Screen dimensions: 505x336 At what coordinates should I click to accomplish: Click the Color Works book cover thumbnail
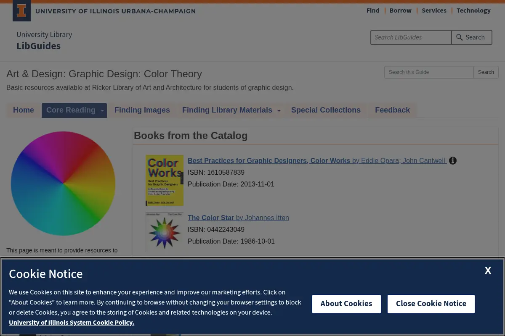pos(165,180)
